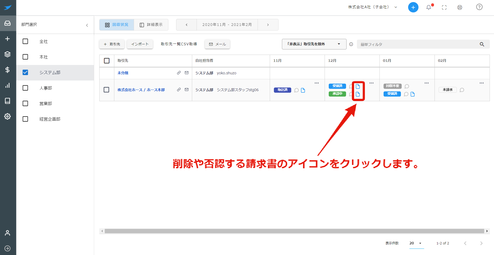Open the January cell three-dot menu
Viewport: 494px width, 255px height.
pos(426,83)
